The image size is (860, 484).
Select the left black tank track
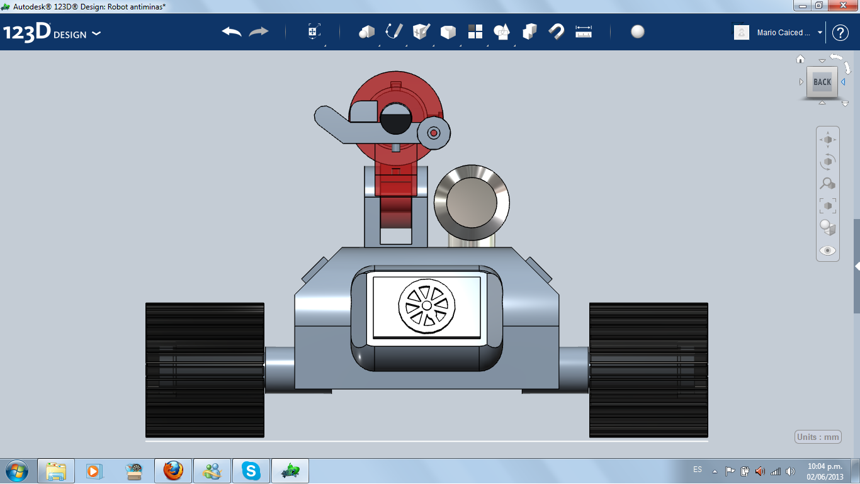(205, 370)
